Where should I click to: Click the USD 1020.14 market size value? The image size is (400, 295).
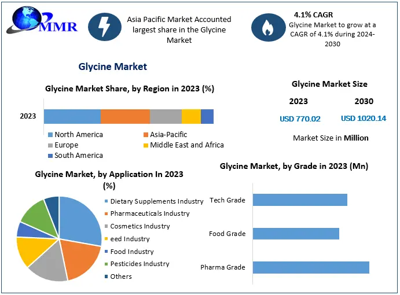point(364,119)
